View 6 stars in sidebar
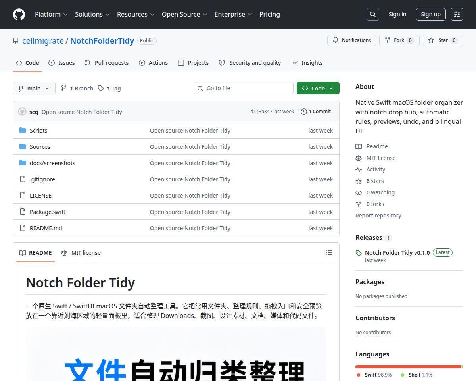This screenshot has width=476, height=381. click(370, 181)
